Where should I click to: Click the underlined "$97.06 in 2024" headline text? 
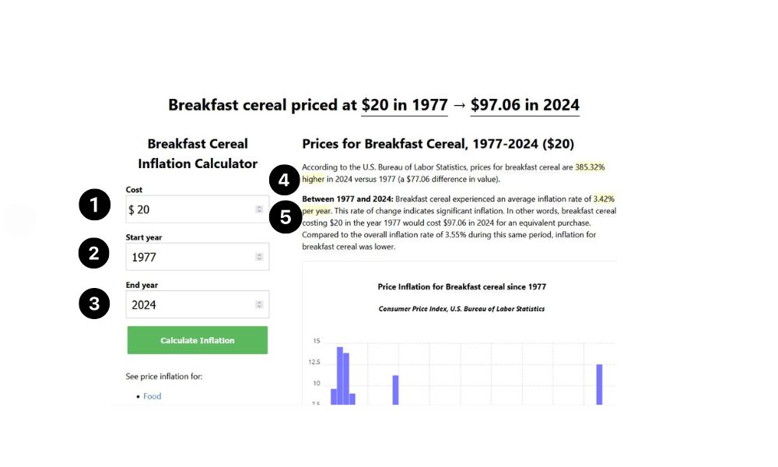coord(525,105)
